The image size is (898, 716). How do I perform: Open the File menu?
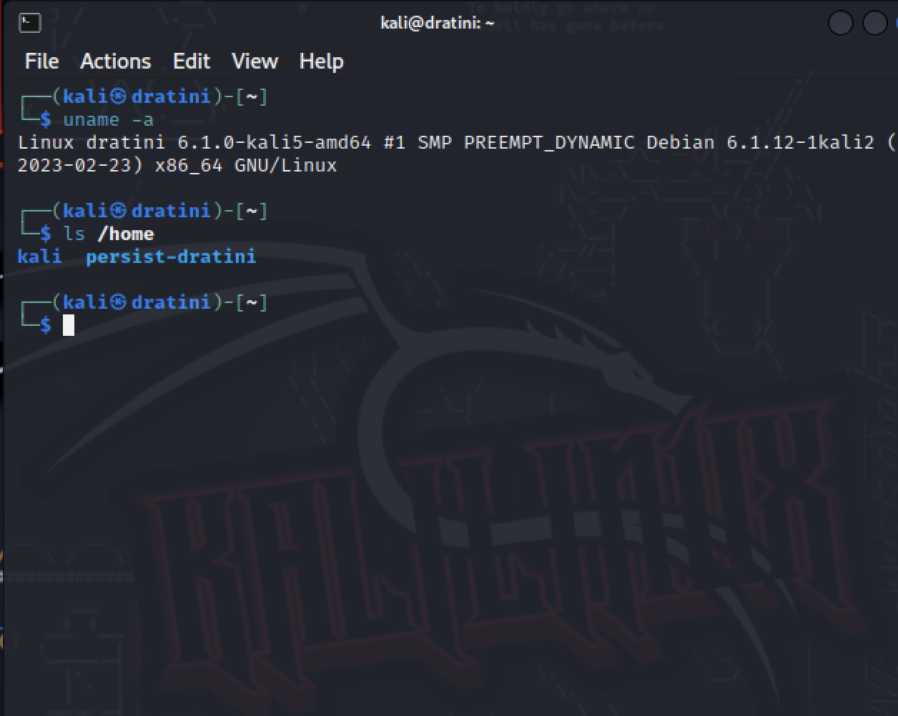pyautogui.click(x=41, y=61)
